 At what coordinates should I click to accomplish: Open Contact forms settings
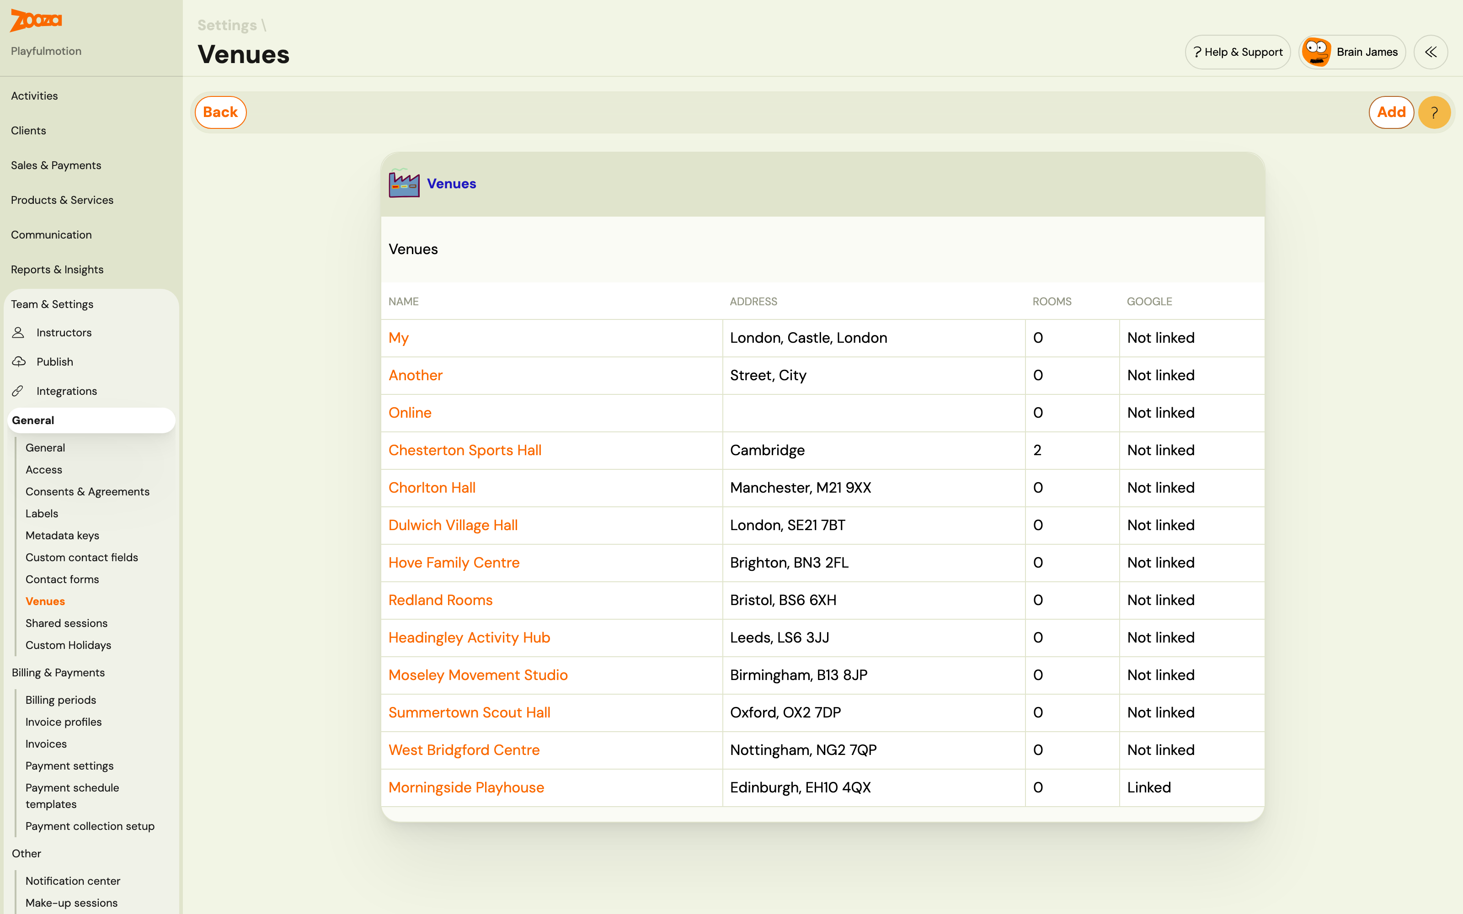62,579
